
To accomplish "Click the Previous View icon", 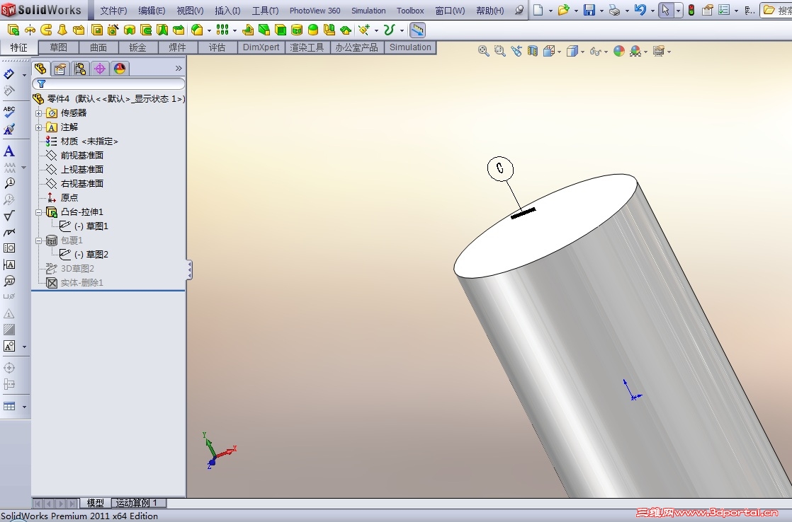I will point(516,51).
